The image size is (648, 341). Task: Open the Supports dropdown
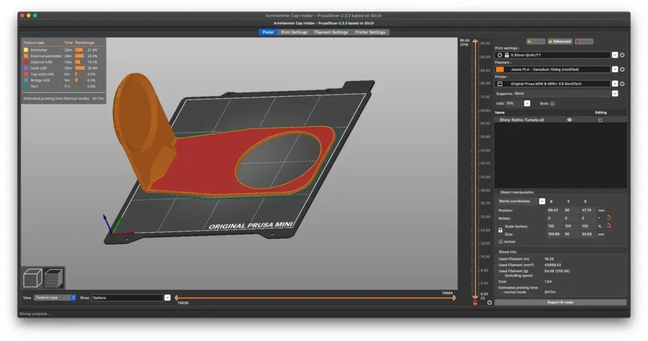click(615, 94)
